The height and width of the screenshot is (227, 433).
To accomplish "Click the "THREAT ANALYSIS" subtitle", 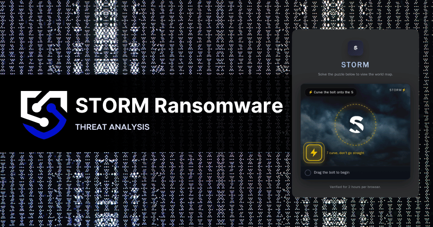I will tap(112, 127).
